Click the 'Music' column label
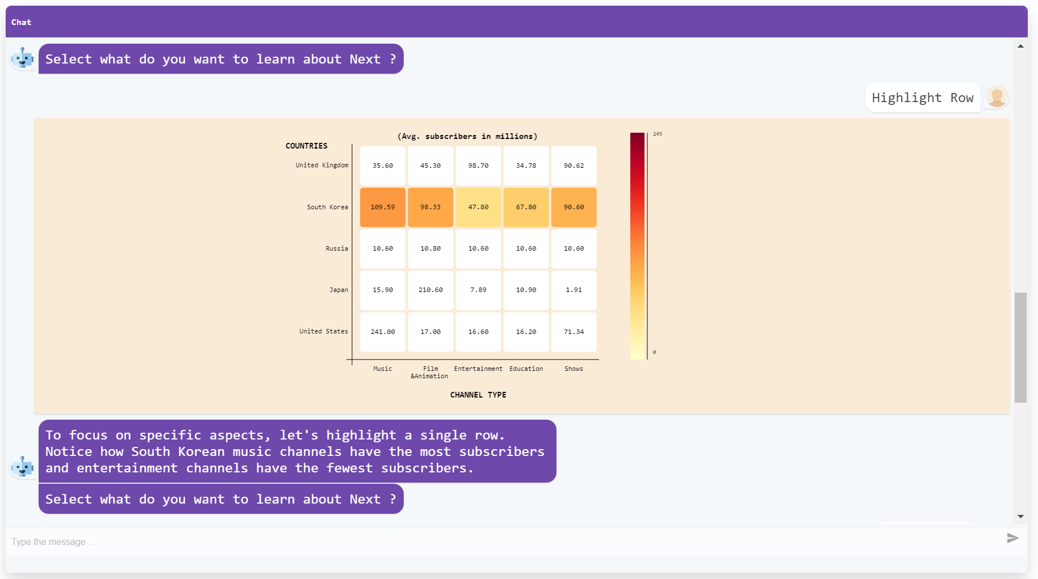 (383, 369)
